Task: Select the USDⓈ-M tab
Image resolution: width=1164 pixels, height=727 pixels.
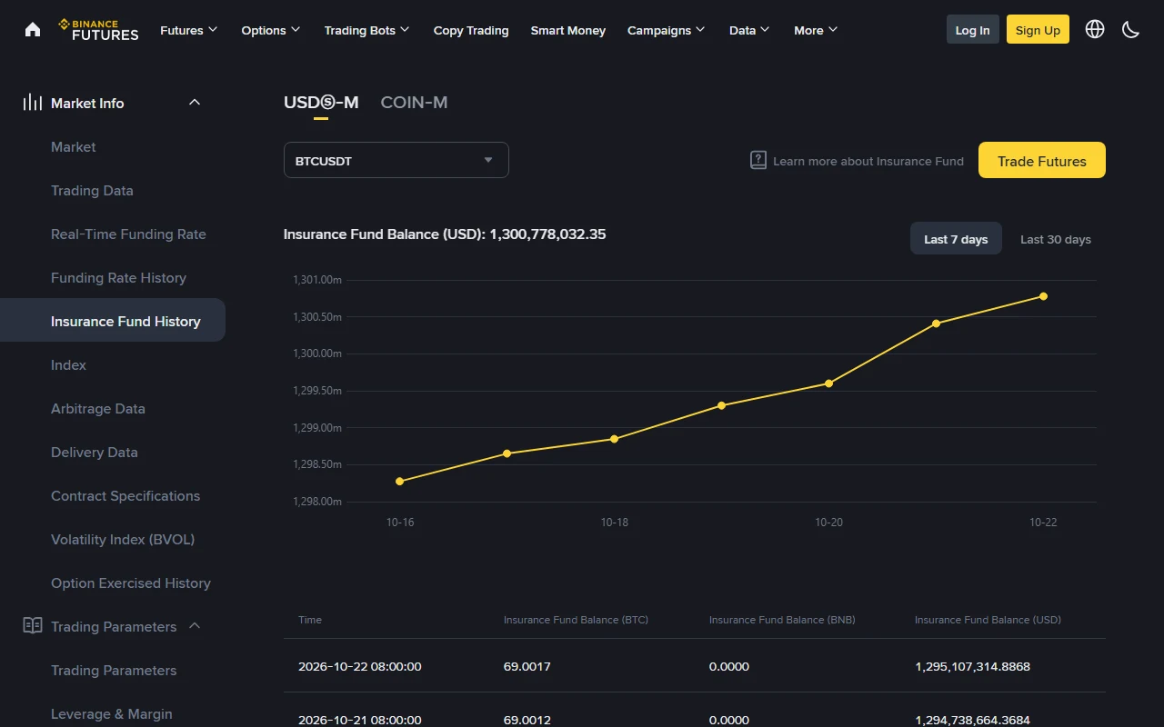Action: 321,103
